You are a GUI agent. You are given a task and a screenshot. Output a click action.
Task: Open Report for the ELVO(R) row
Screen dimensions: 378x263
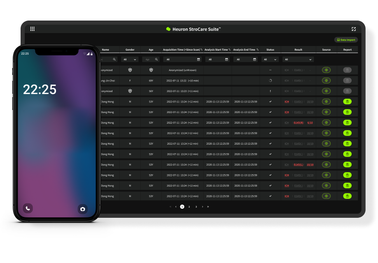pyautogui.click(x=348, y=123)
